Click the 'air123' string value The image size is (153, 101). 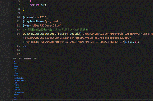(39, 17)
